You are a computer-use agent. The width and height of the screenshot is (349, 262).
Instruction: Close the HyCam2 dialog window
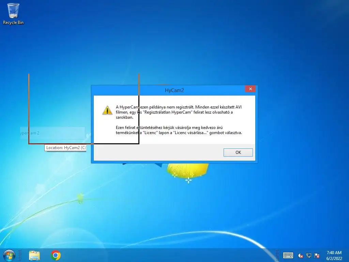click(250, 89)
